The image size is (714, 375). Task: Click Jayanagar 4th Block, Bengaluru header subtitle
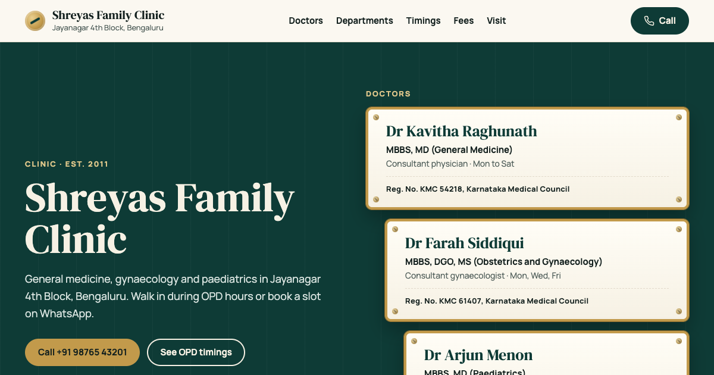(x=108, y=28)
